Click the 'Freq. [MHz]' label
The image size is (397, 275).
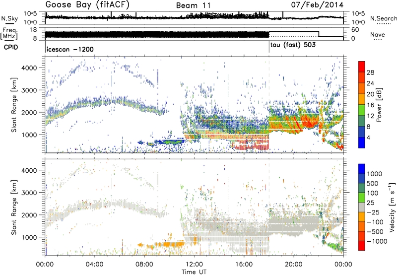tap(9, 34)
